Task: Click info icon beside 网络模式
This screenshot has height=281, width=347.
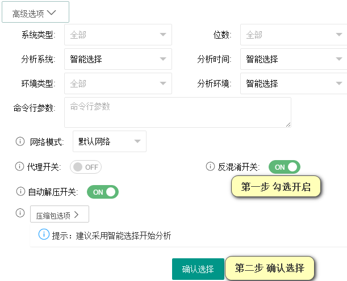Action: click(x=20, y=141)
